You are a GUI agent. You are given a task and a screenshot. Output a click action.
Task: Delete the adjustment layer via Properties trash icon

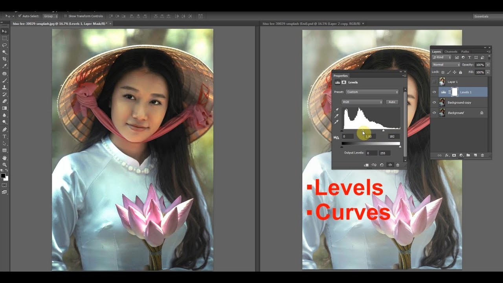[x=398, y=165]
